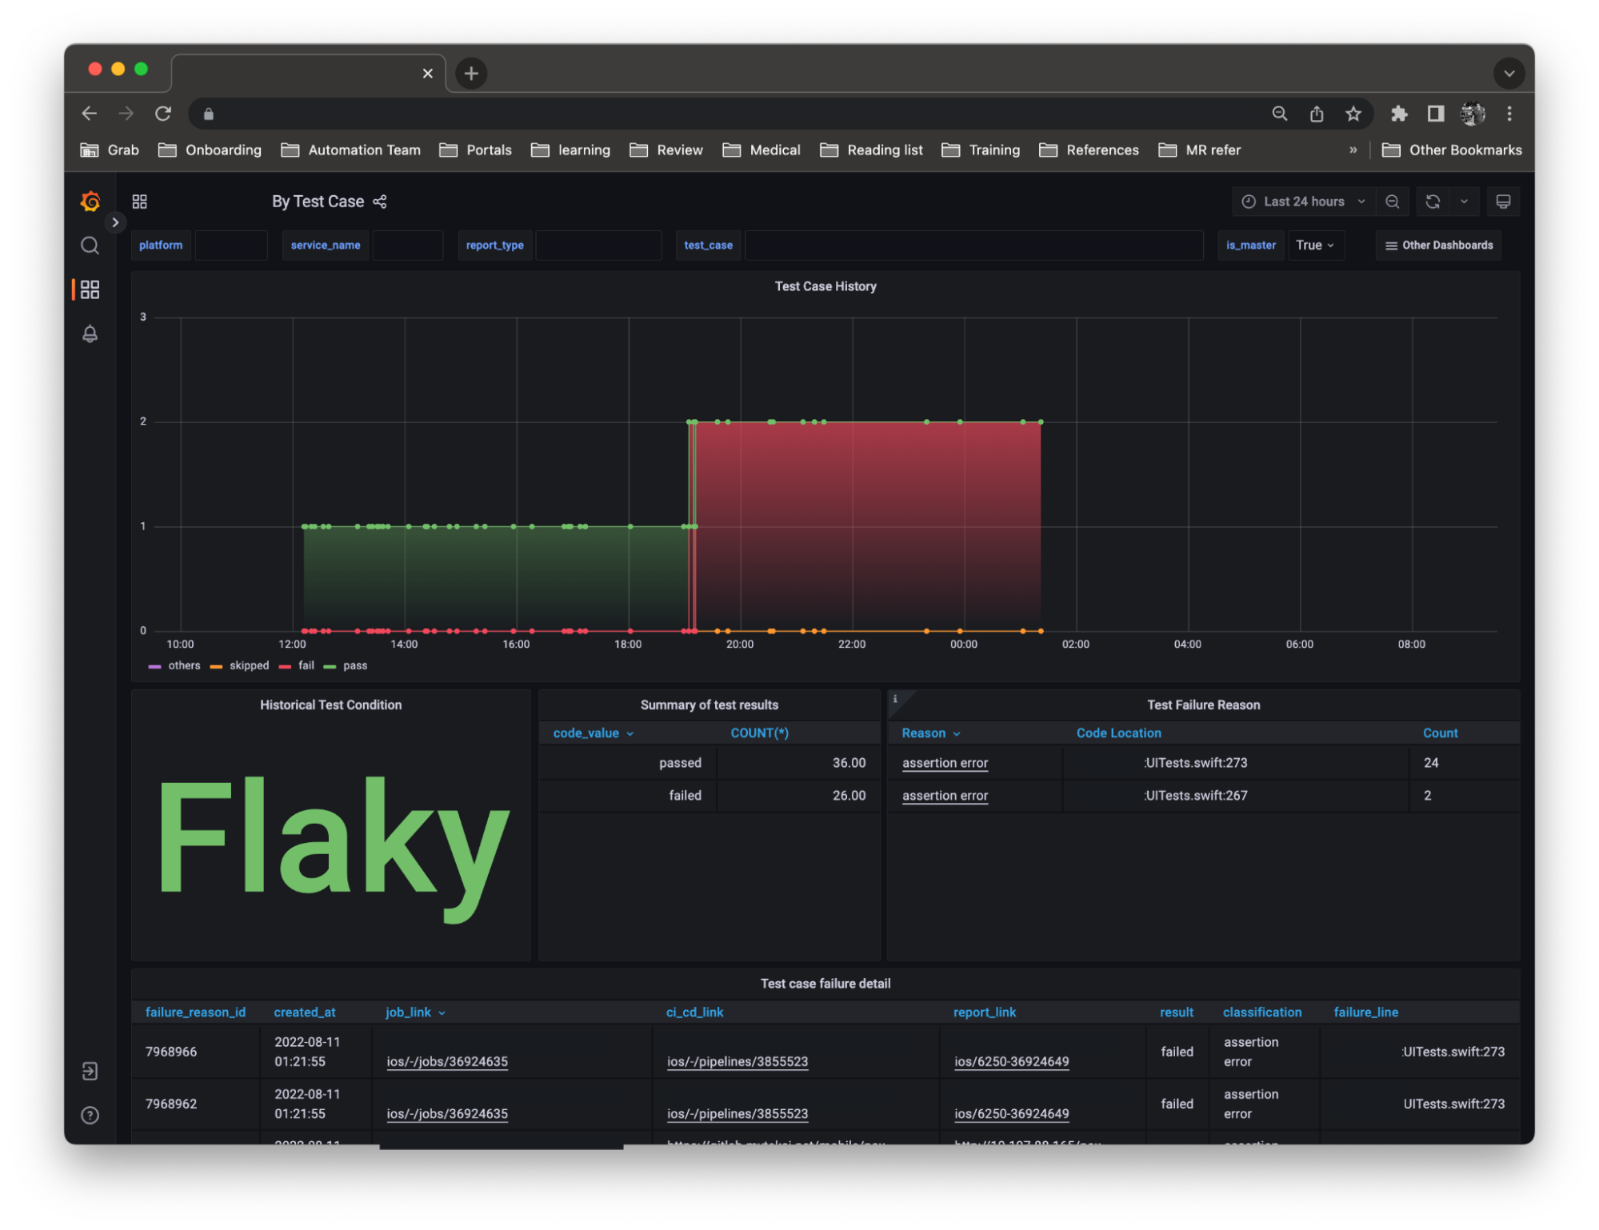Image resolution: width=1599 pixels, height=1230 pixels.
Task: Sort by the failure_reason_id column
Action: [x=195, y=1012]
